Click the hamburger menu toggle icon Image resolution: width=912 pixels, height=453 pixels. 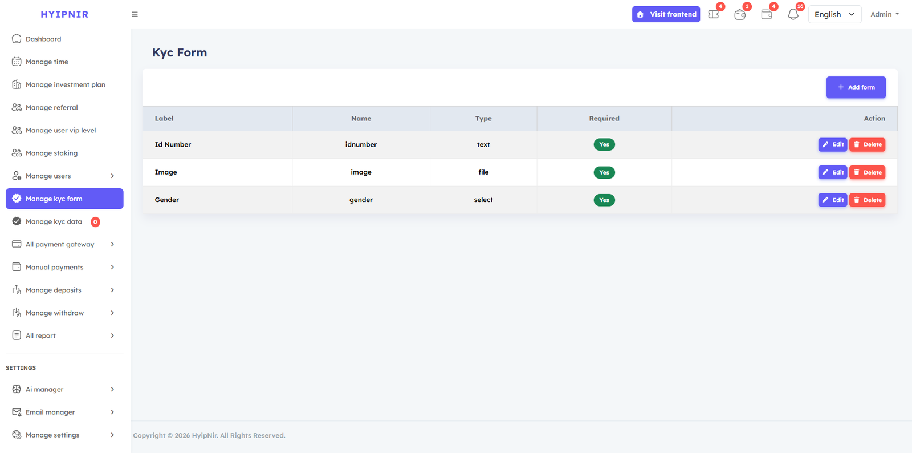(135, 14)
